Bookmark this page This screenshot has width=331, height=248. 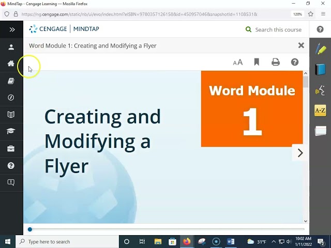pyautogui.click(x=257, y=62)
